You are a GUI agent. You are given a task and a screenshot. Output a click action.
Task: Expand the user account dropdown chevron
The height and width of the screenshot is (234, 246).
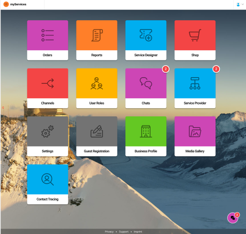pyautogui.click(x=243, y=5)
